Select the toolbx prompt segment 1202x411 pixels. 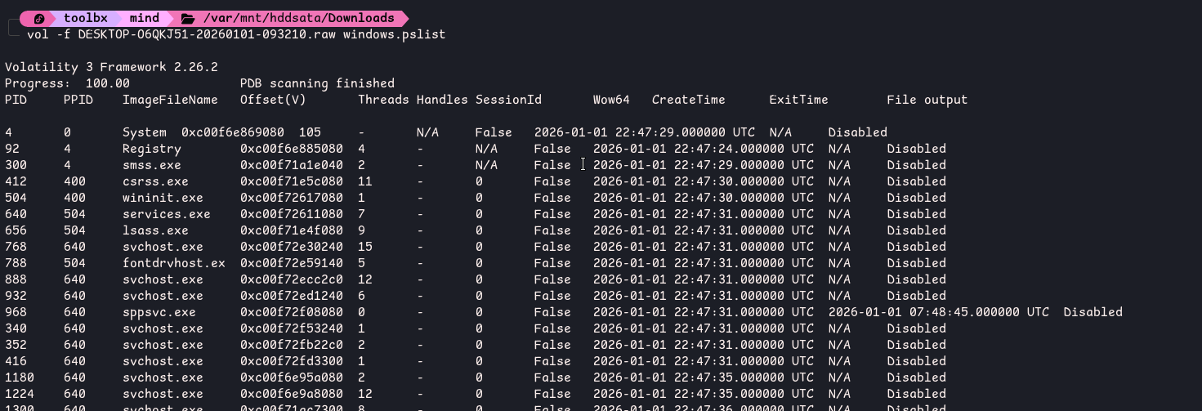tap(85, 18)
